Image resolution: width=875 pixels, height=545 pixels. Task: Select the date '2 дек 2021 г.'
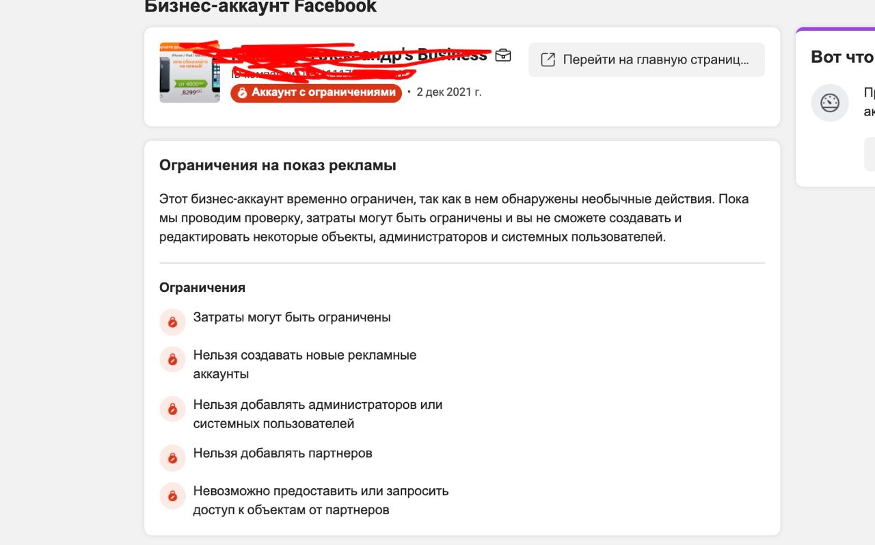[449, 92]
